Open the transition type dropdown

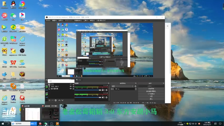pyautogui.click(x=122, y=86)
